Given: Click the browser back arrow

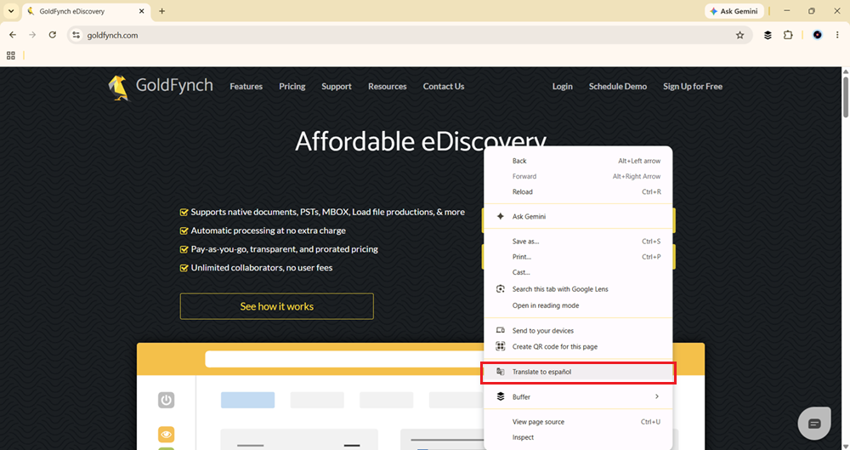Looking at the screenshot, I should (13, 35).
